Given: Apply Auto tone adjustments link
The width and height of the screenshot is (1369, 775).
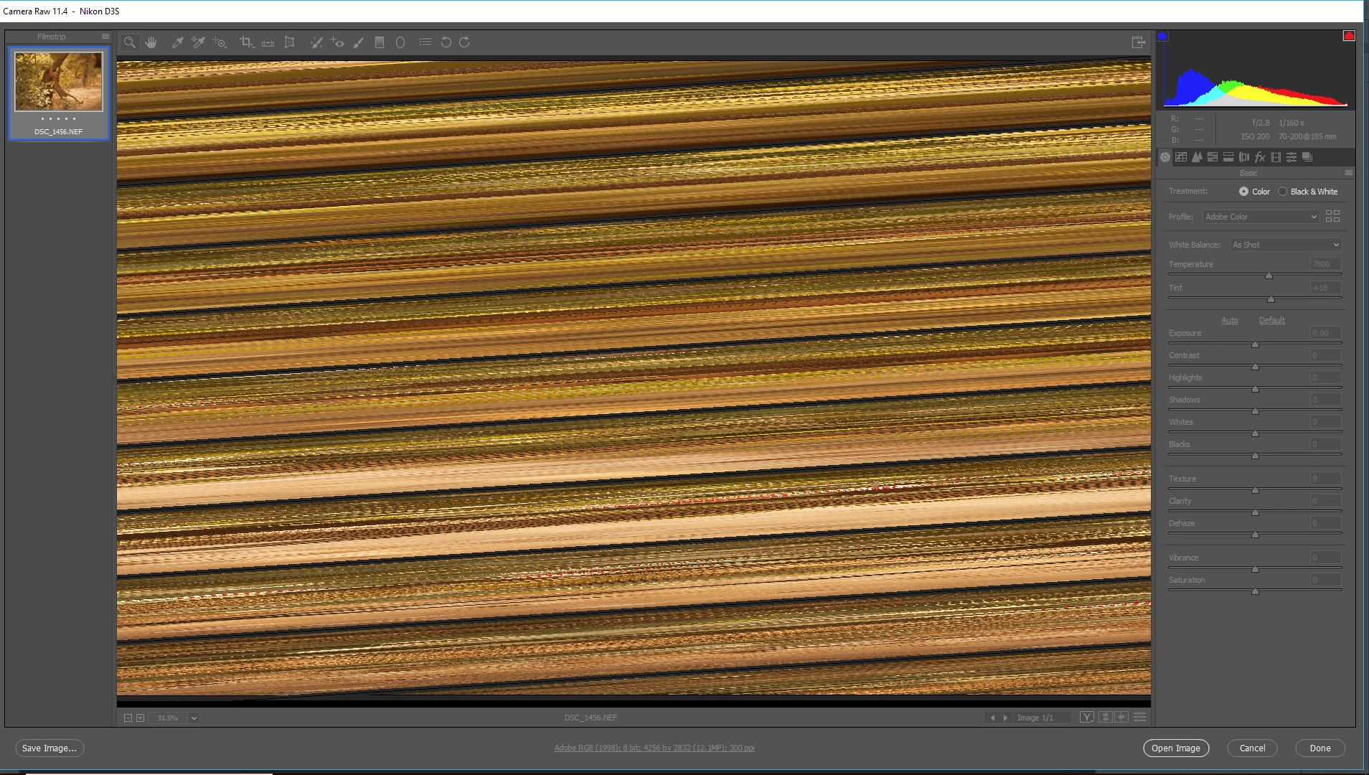Looking at the screenshot, I should coord(1230,321).
